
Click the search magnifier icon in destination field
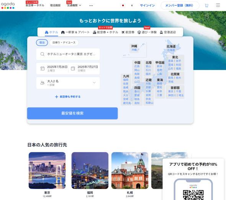coord(42,54)
